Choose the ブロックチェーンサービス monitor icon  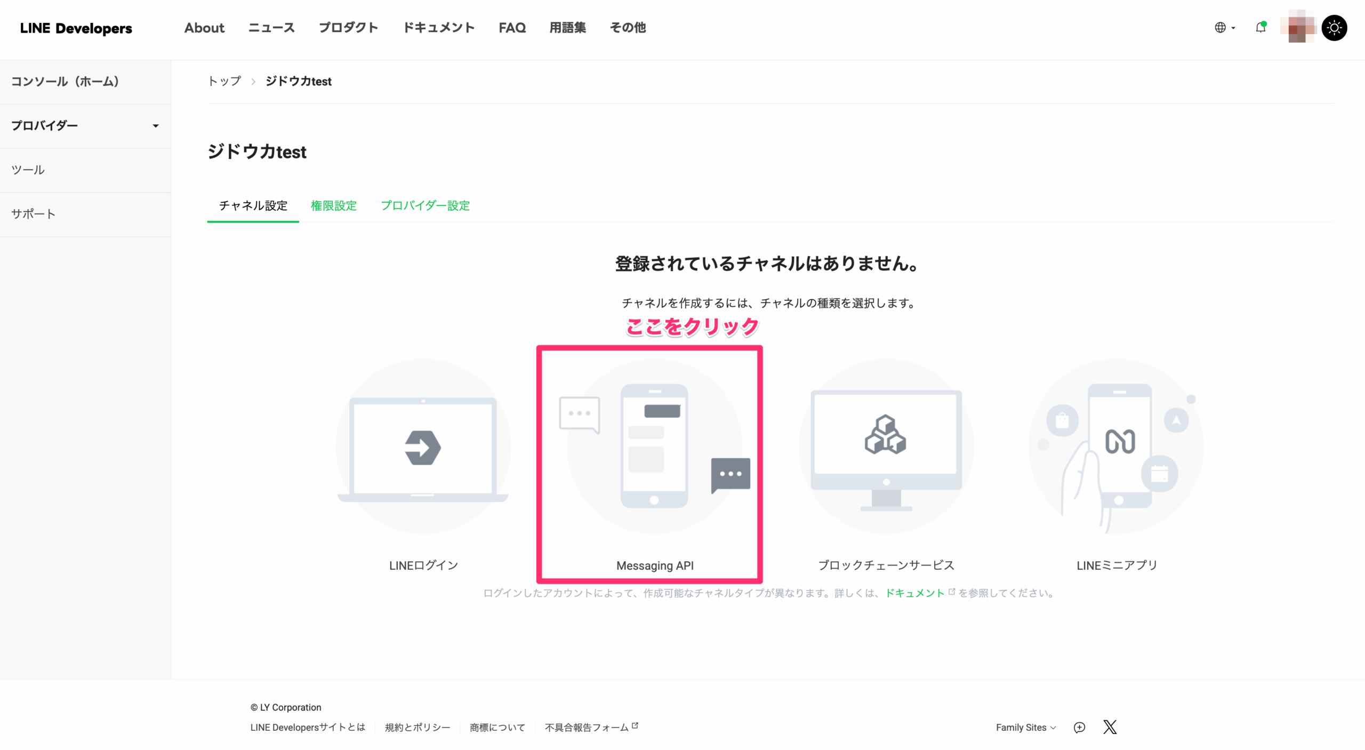(886, 446)
